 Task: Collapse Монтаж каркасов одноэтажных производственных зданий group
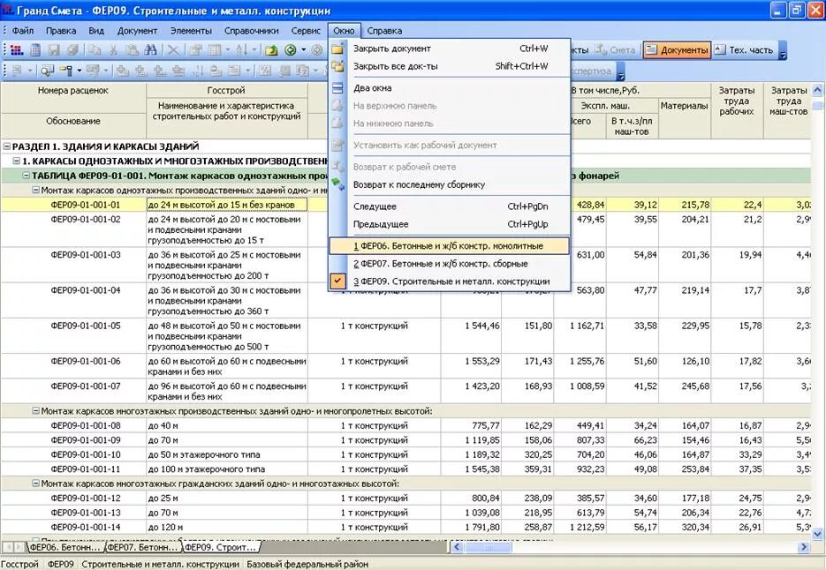(36, 190)
